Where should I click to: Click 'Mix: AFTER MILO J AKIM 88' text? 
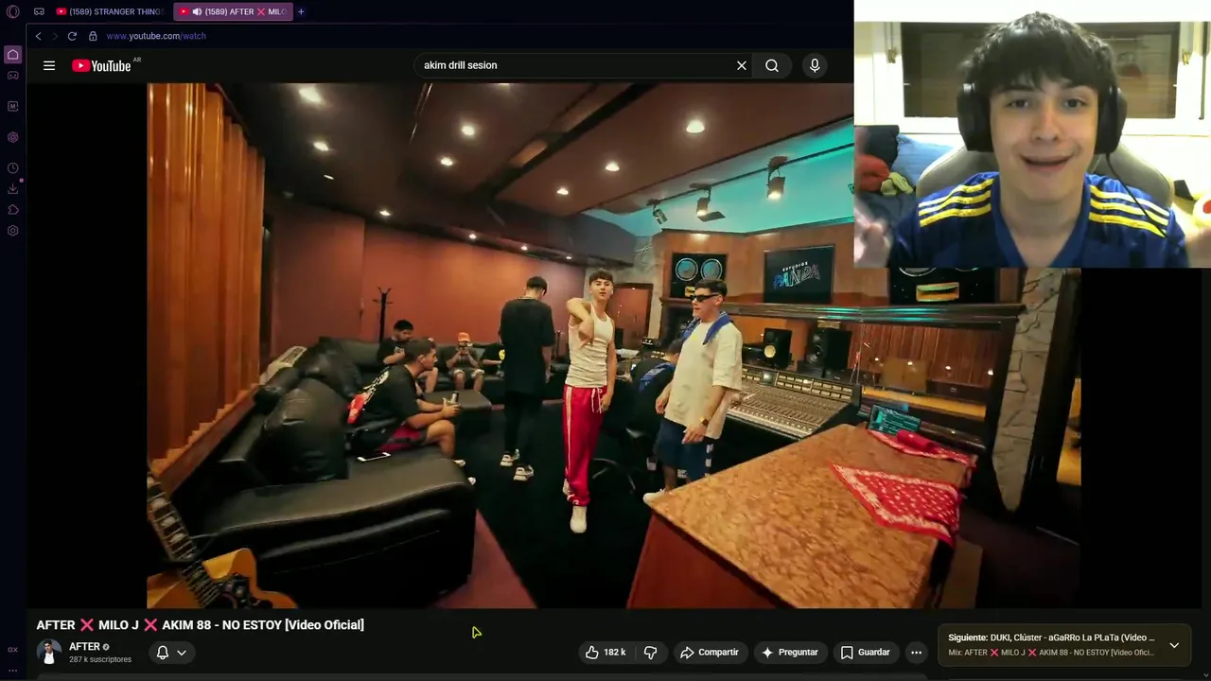1050,653
